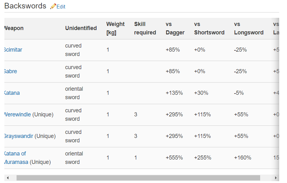Click the horizontal scrollbar thumb

[x=138, y=178]
